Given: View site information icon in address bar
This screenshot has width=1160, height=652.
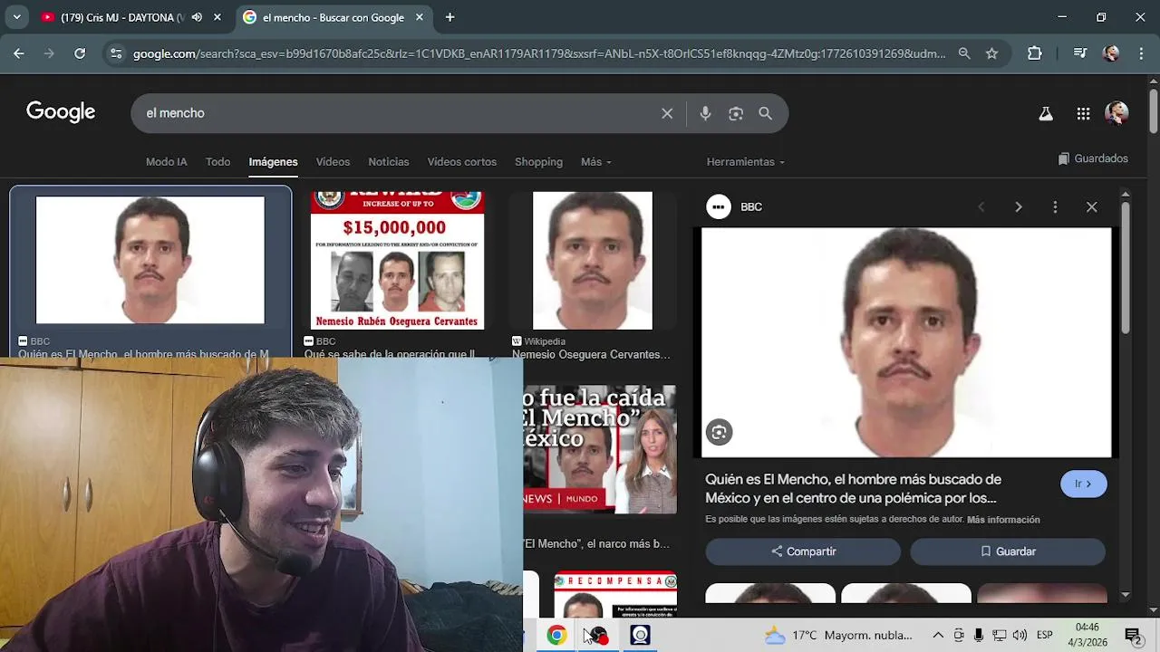Looking at the screenshot, I should (x=115, y=53).
